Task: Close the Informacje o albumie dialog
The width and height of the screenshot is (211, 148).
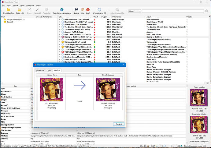Action: point(124,65)
